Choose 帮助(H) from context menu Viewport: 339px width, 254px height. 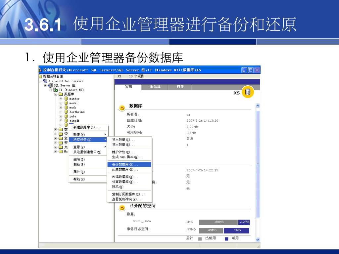pyautogui.click(x=88, y=179)
